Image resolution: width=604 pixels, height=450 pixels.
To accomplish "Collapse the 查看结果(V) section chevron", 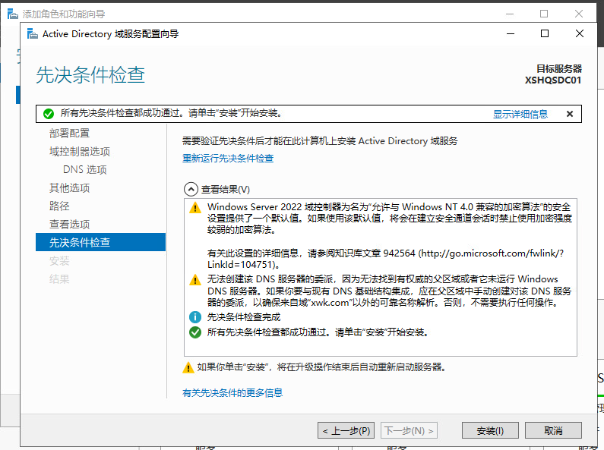I will click(x=191, y=189).
